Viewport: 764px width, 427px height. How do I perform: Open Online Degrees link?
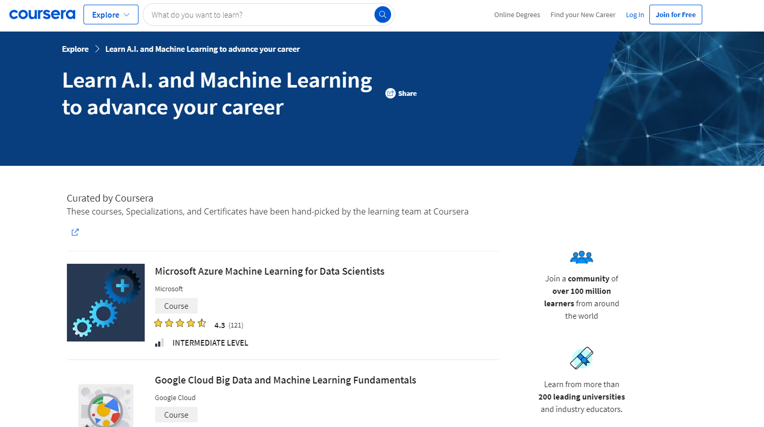517,15
